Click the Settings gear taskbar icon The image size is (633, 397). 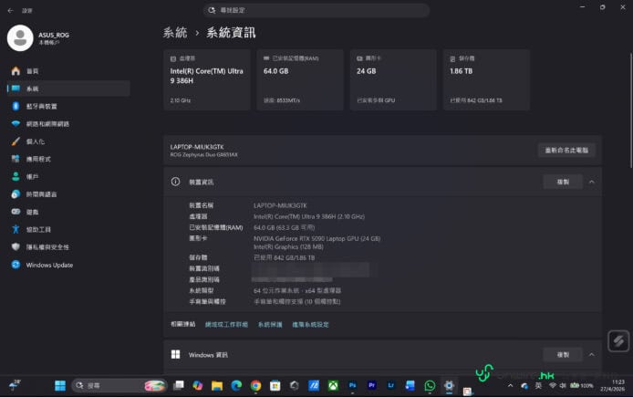tap(449, 386)
